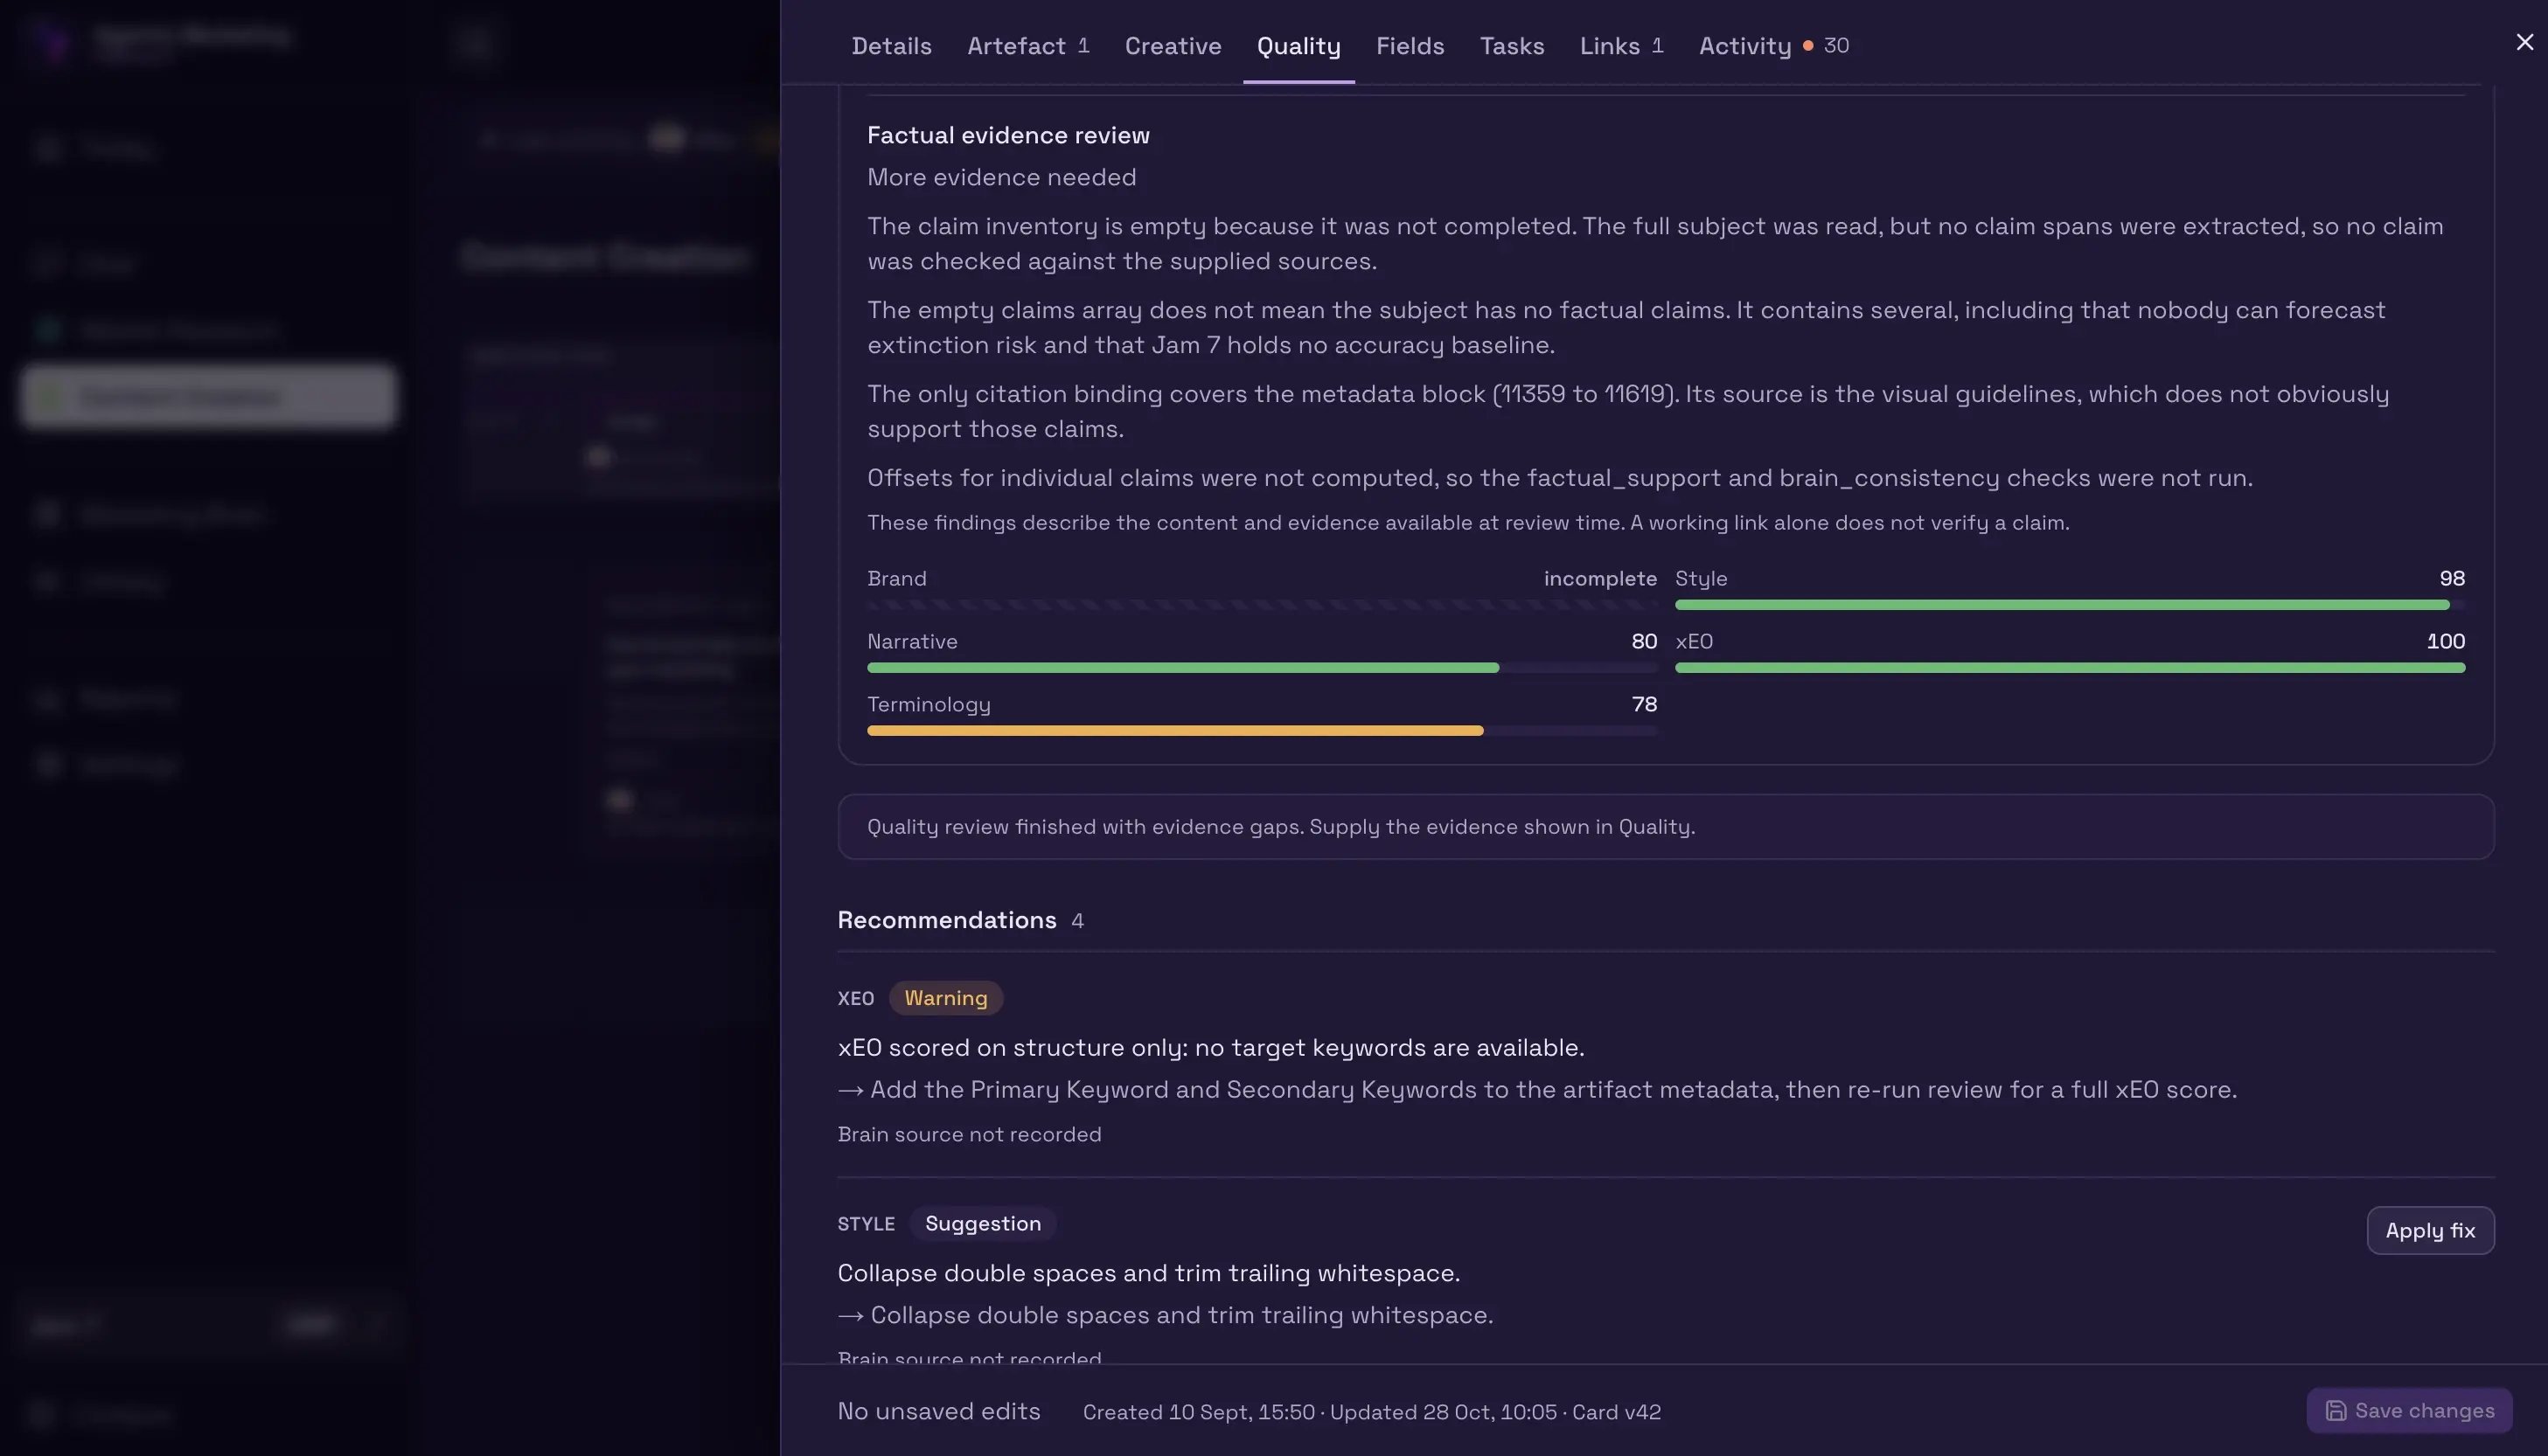Select the Quality tab
Viewport: 2548px width, 1456px height.
click(1298, 46)
